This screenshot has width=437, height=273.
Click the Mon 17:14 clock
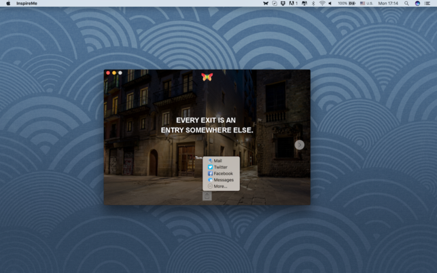388,3
